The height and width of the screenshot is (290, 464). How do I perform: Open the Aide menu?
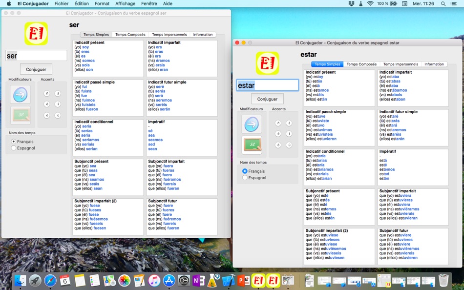pyautogui.click(x=168, y=3)
